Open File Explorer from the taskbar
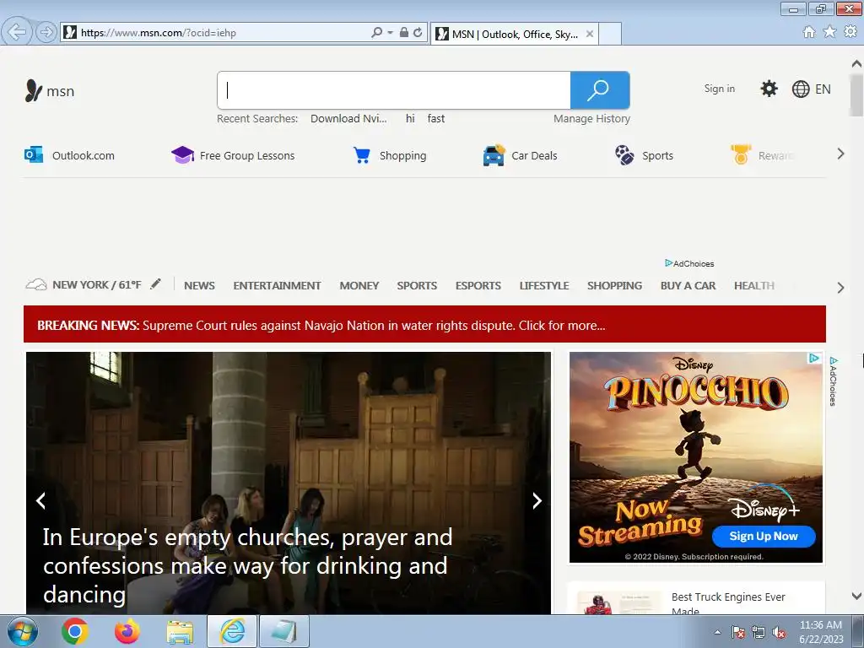The height and width of the screenshot is (648, 864). (x=180, y=632)
